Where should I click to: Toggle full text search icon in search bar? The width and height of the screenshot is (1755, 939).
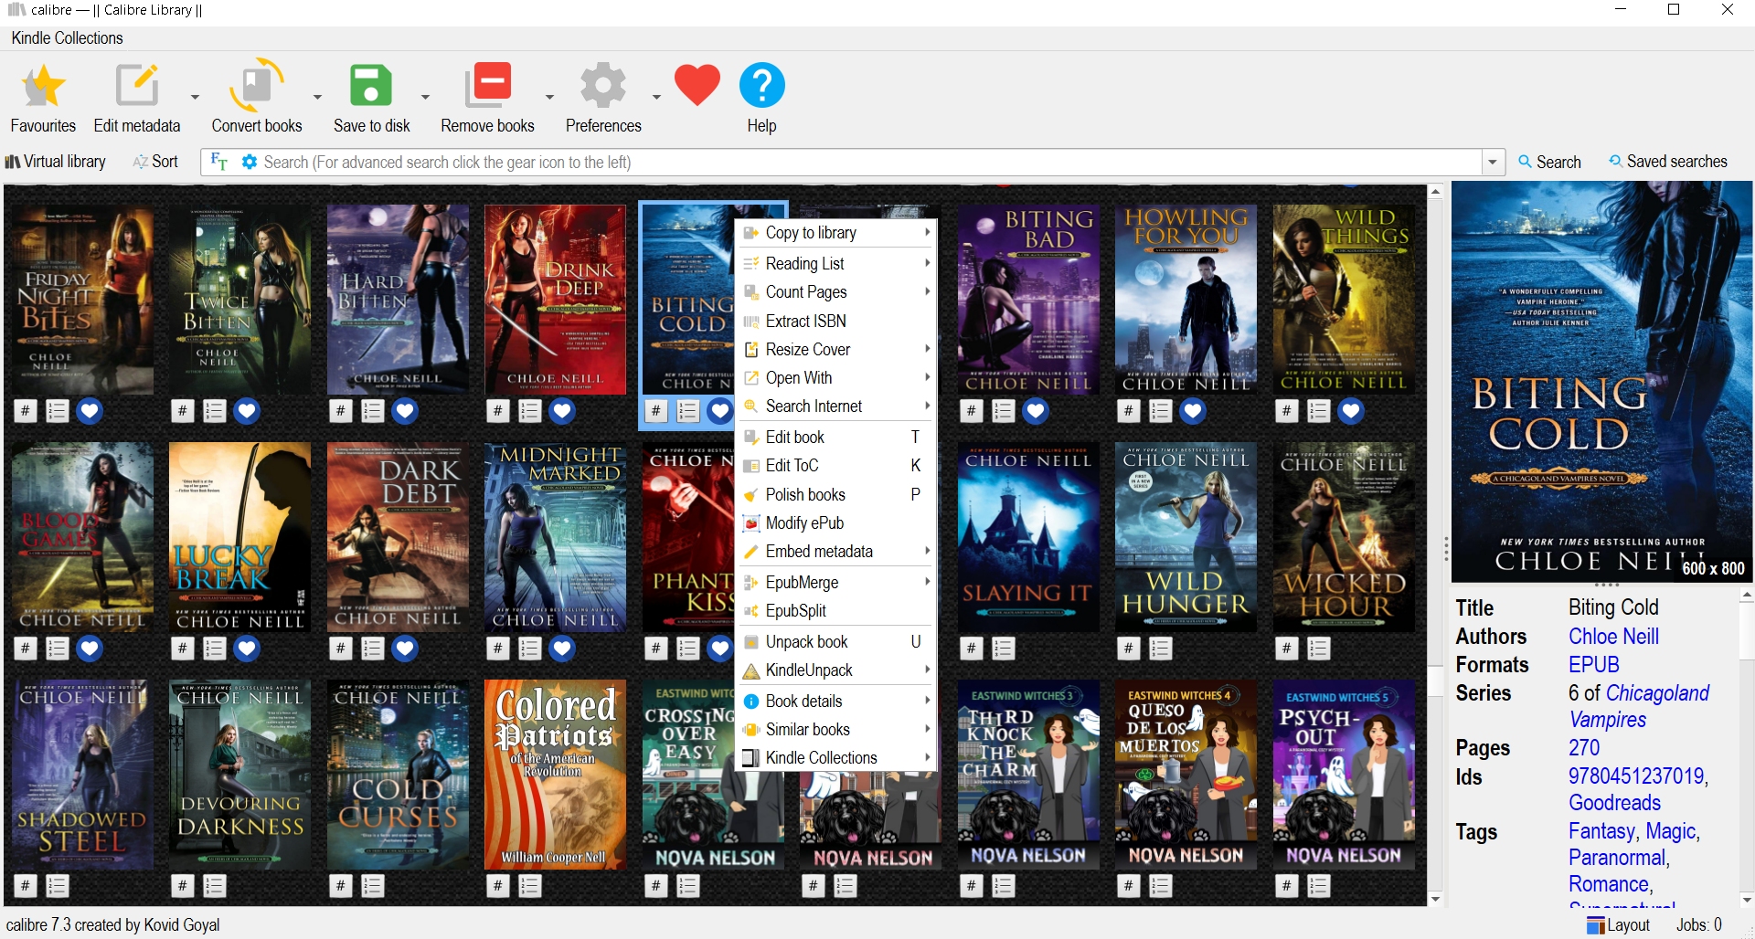coord(219,162)
